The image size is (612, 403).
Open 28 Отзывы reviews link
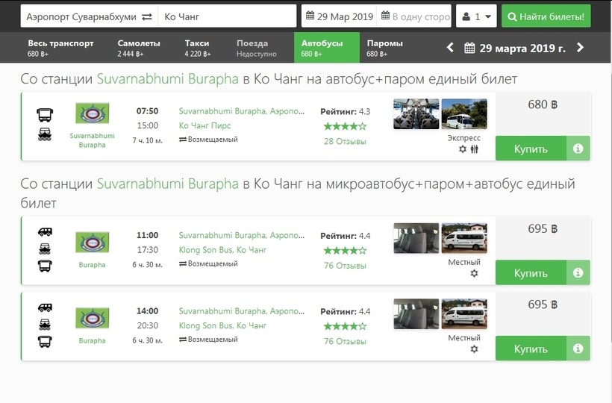click(x=345, y=141)
